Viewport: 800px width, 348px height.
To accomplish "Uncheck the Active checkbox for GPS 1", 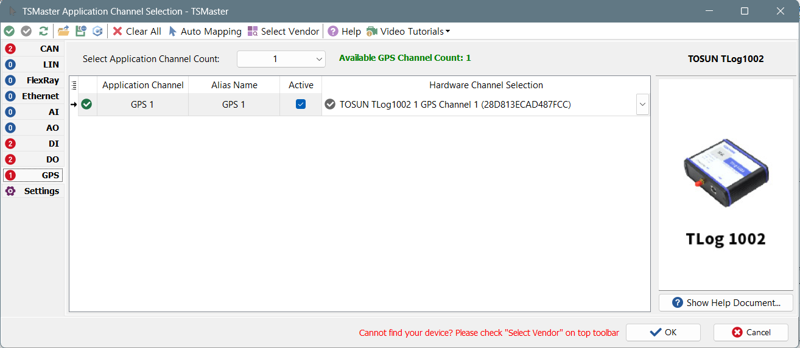I will click(x=301, y=105).
